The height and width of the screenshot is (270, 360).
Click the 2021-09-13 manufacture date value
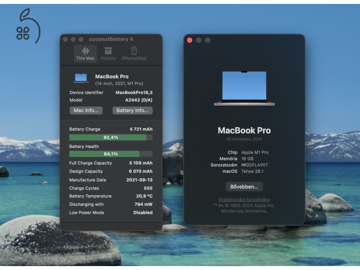[x=139, y=180]
